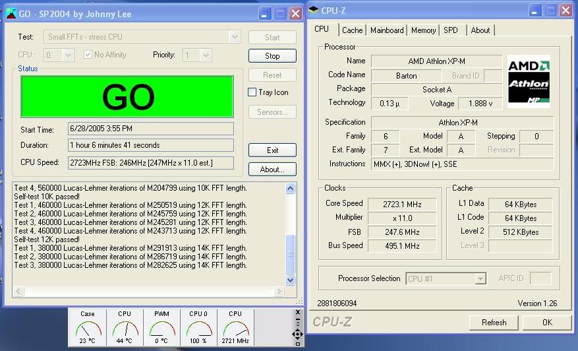The width and height of the screenshot is (578, 351).
Task: Close the SP2004 window
Action: (x=296, y=14)
